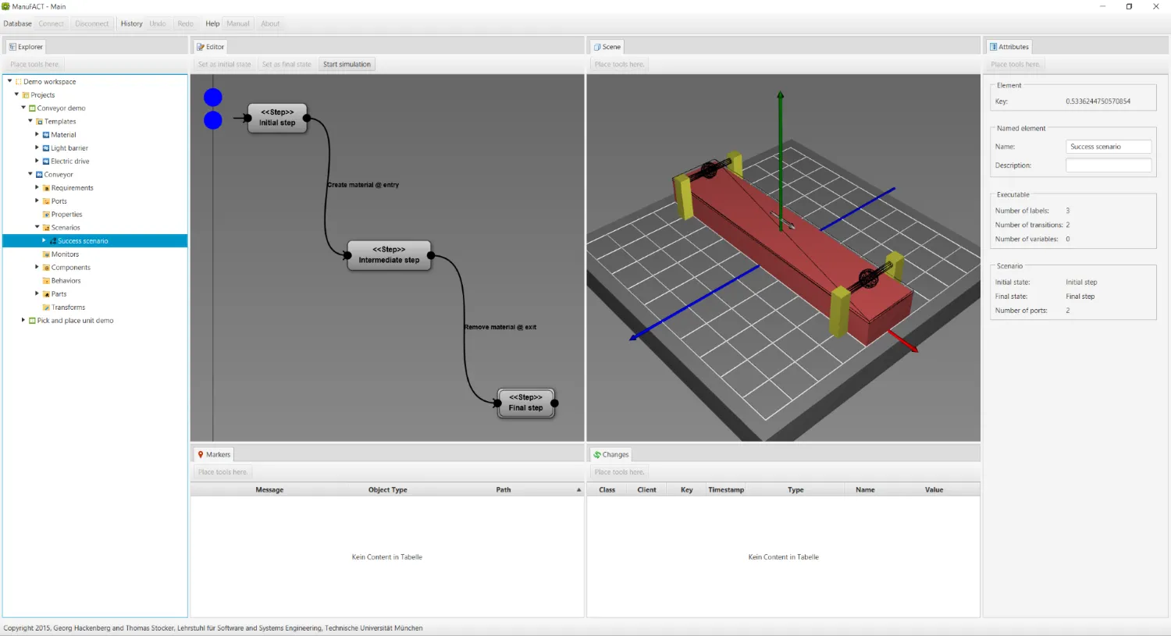Viewport: 1171px width, 636px height.
Task: Click the Changes panel refresh icon
Action: click(597, 454)
